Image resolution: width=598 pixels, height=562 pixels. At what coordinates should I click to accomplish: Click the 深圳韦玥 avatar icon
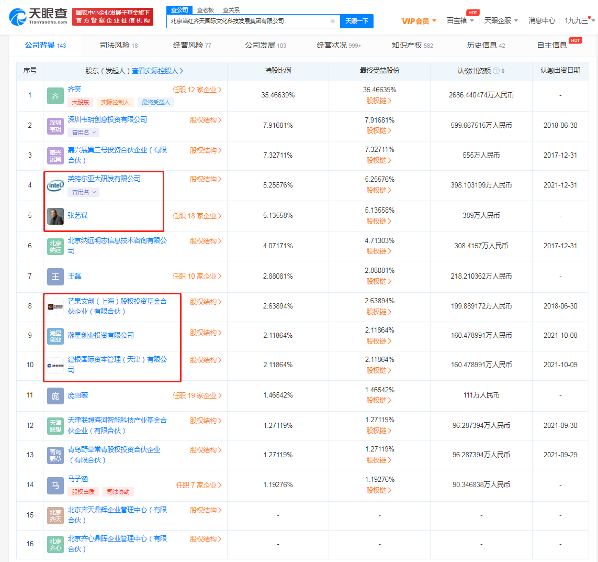pyautogui.click(x=55, y=126)
